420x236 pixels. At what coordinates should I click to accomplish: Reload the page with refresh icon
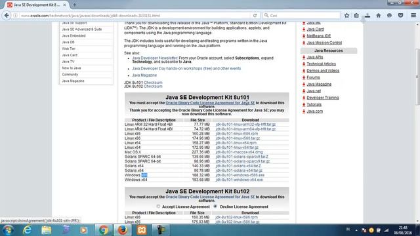255,16
